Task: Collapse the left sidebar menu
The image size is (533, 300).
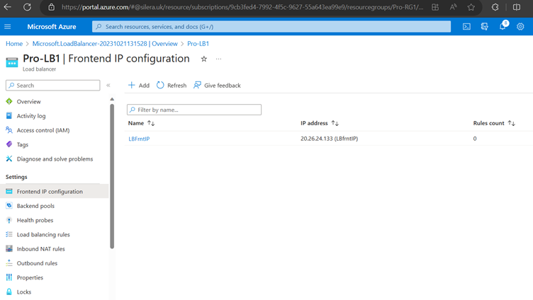Action: tap(108, 86)
